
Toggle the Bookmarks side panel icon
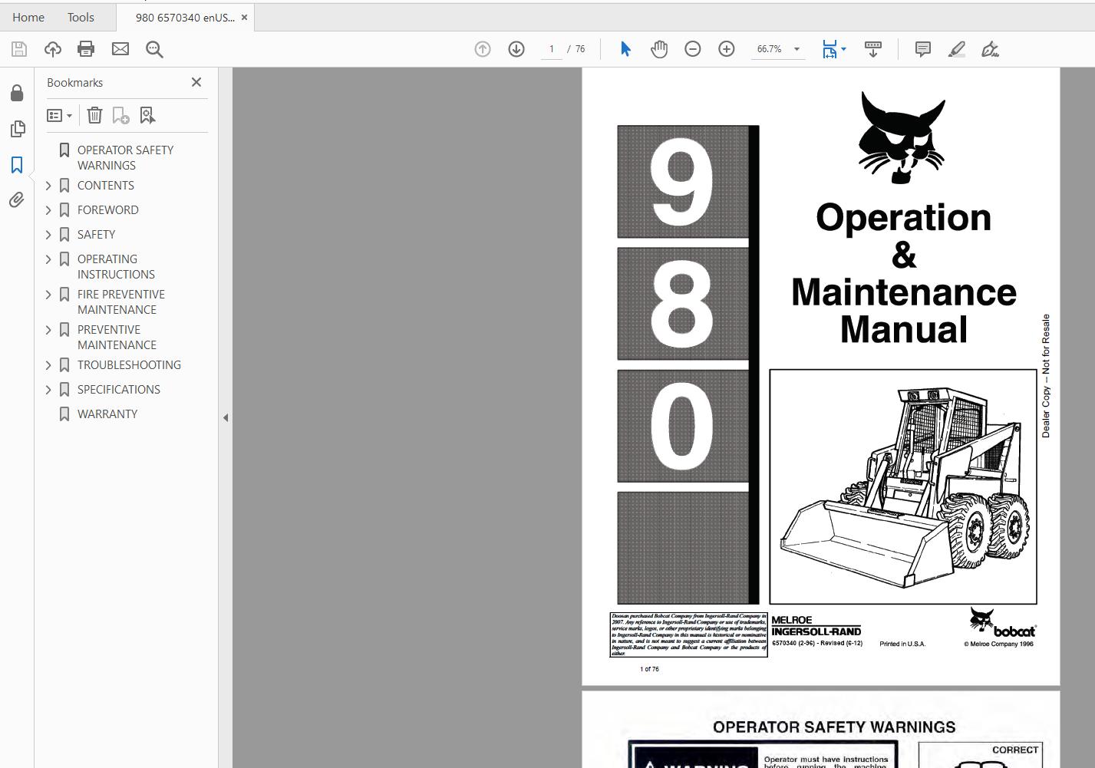[17, 165]
